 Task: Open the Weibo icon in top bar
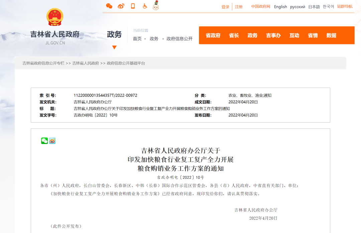pos(121,6)
